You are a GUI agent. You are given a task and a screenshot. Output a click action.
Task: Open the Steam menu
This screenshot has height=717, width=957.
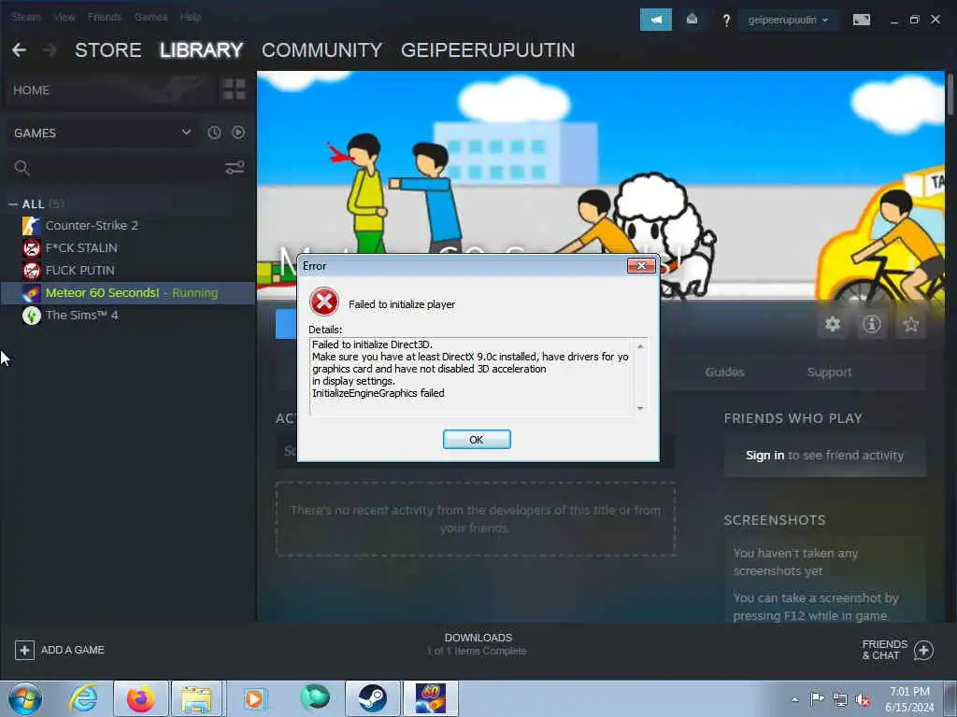25,17
